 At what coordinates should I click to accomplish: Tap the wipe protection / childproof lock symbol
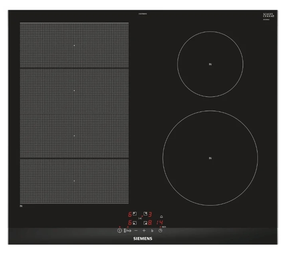(x=127, y=231)
